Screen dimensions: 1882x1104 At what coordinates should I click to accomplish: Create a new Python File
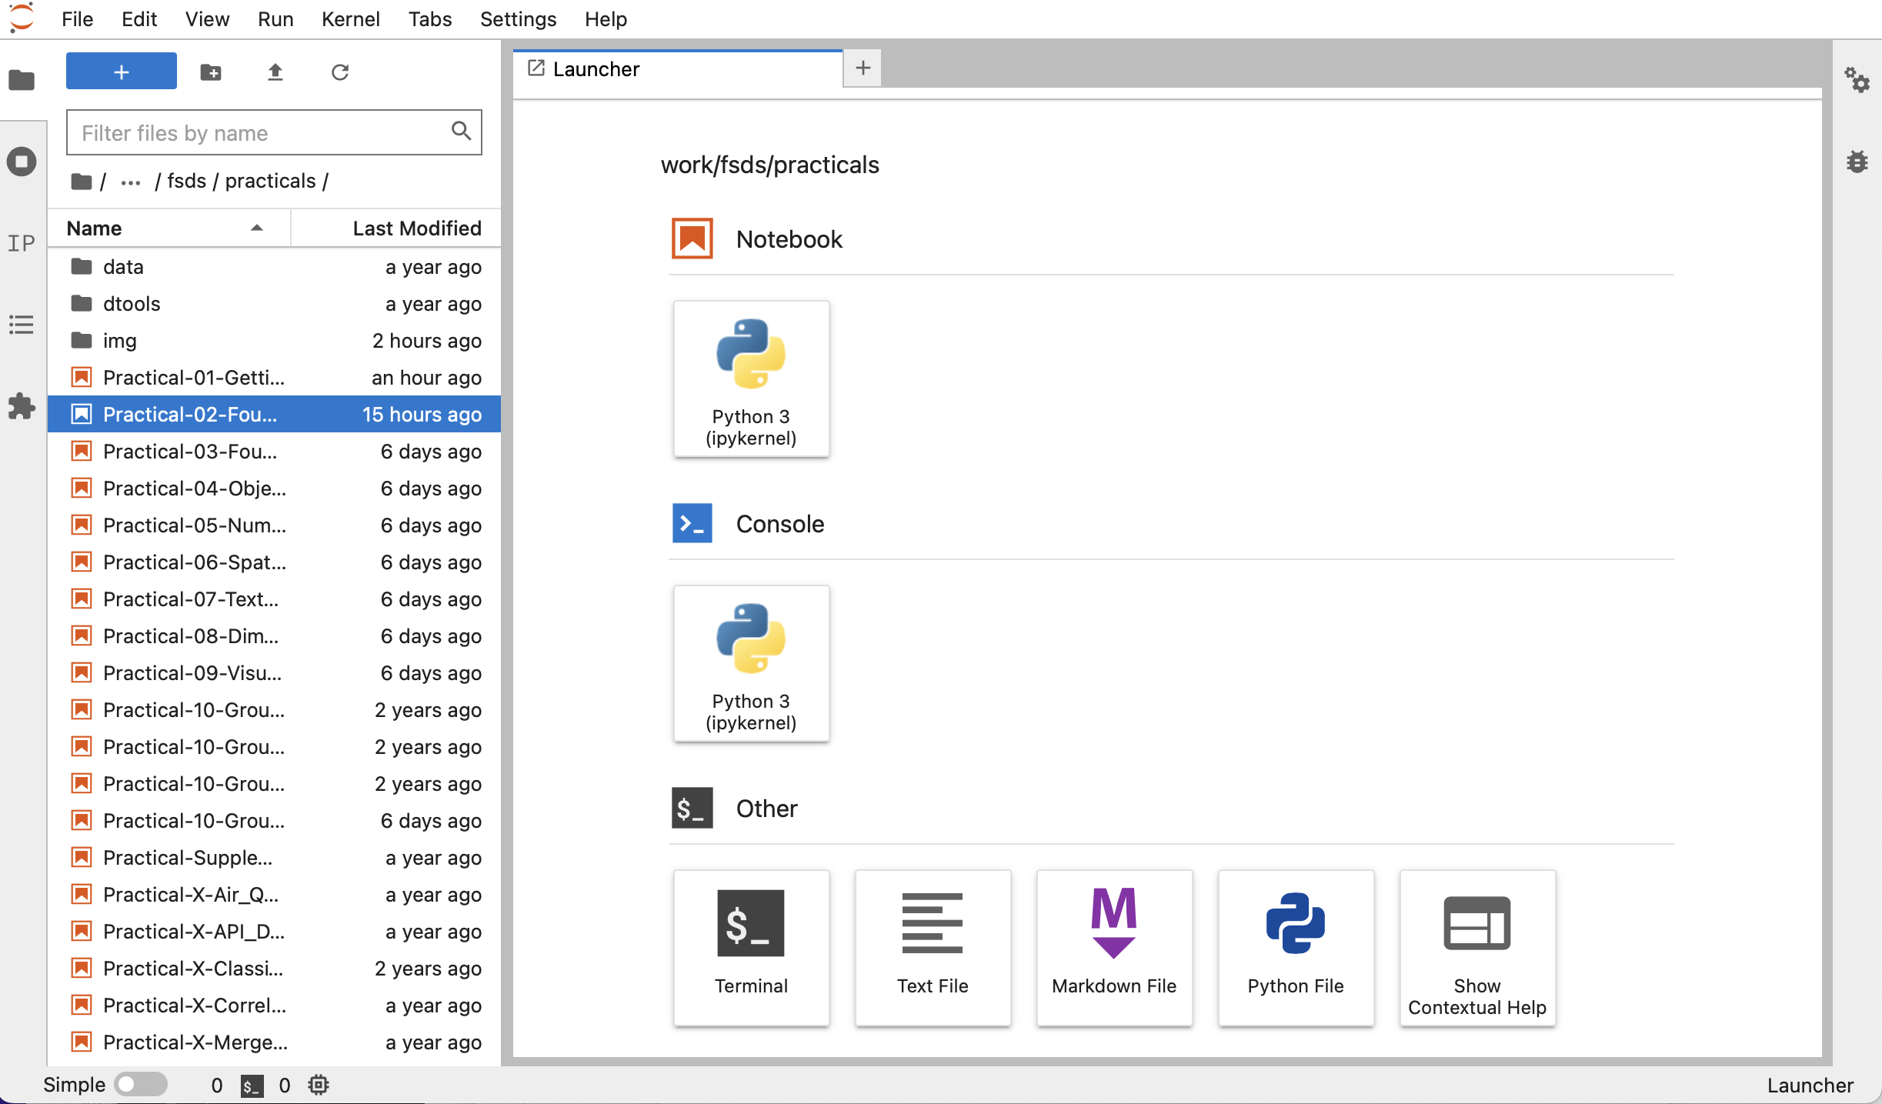(x=1296, y=948)
